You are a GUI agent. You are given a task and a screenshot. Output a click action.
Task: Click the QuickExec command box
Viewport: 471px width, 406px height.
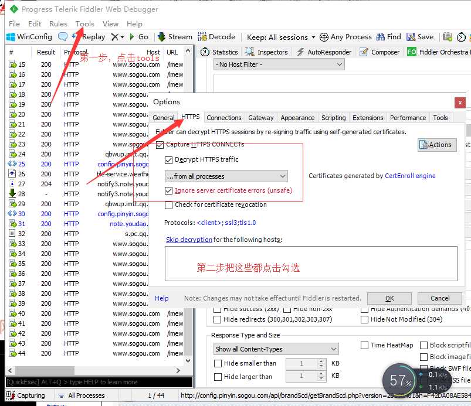coord(99,382)
